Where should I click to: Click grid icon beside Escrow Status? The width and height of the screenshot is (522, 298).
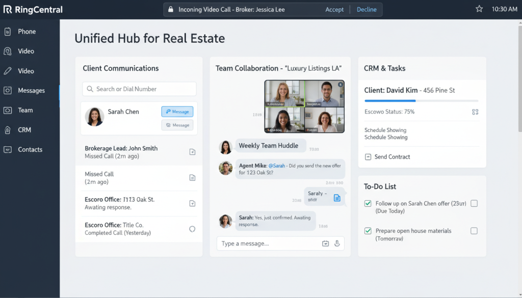[x=475, y=112]
